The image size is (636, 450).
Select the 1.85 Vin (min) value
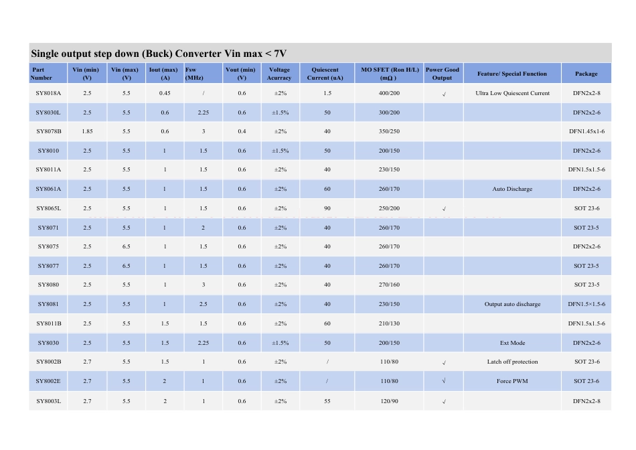click(87, 131)
